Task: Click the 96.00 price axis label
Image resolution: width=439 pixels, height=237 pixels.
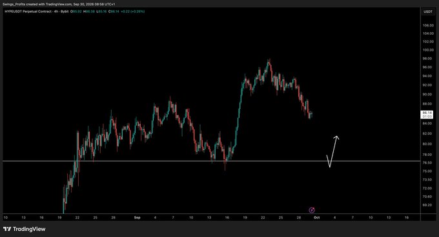Action: coord(427,67)
